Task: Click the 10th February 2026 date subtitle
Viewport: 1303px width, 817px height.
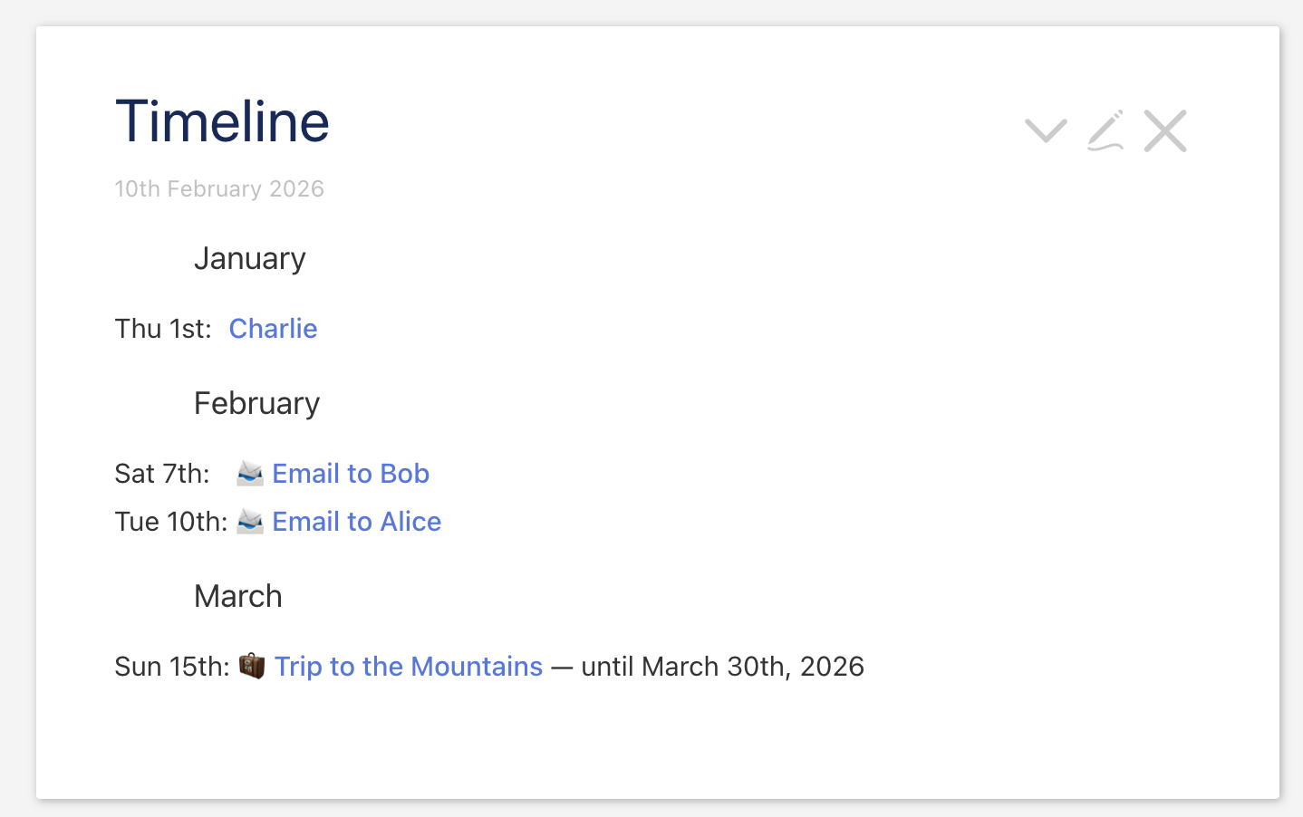Action: (x=219, y=188)
